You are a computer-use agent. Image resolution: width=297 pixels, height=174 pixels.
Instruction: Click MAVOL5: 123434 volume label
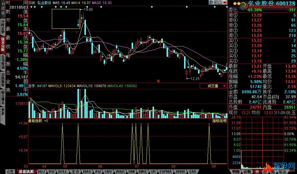[x=62, y=86]
